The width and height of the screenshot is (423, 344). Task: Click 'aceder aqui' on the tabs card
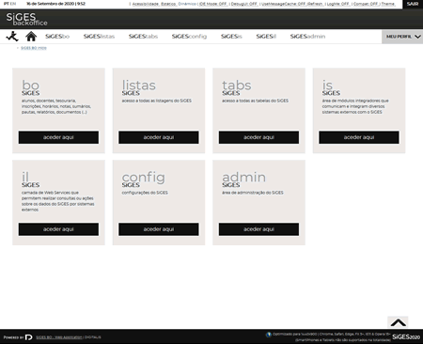258,137
